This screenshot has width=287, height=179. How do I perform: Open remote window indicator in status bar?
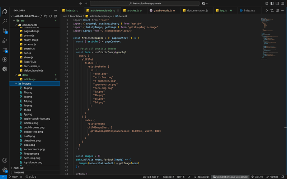tap(3, 177)
